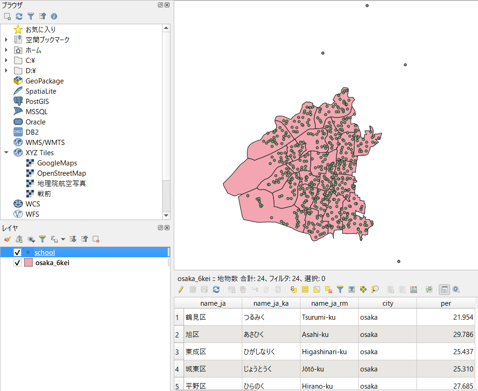
Task: Select the GoogleMaps XYZ tile entry
Action: pos(57,163)
